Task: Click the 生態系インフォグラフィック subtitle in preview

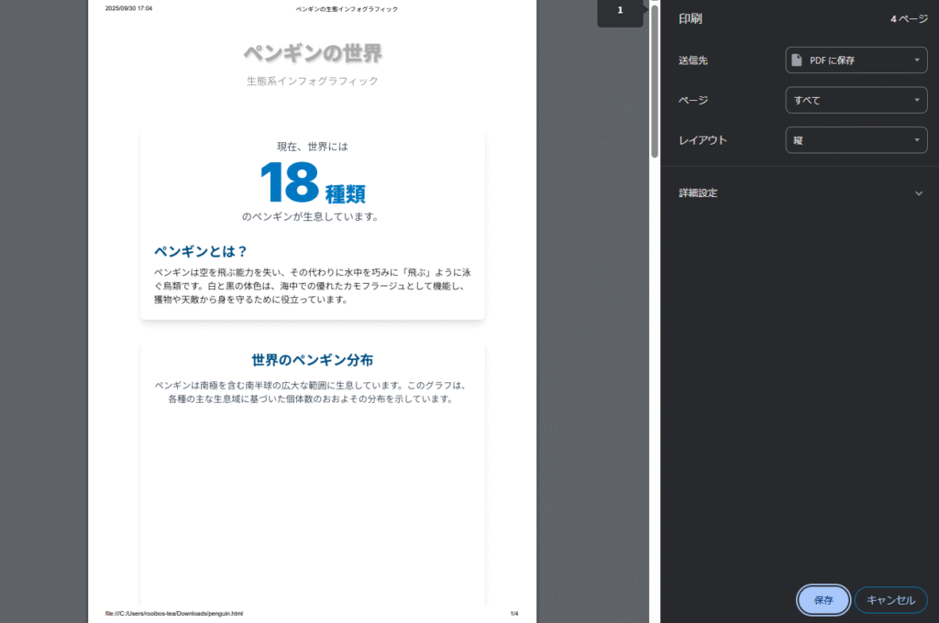Action: [312, 81]
